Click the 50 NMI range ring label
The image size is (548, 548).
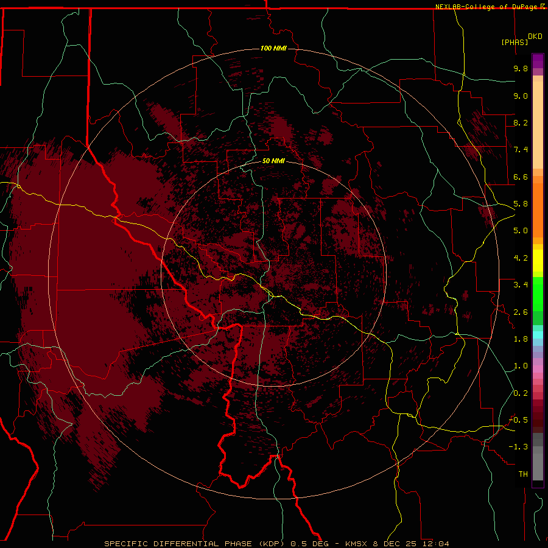tap(273, 161)
